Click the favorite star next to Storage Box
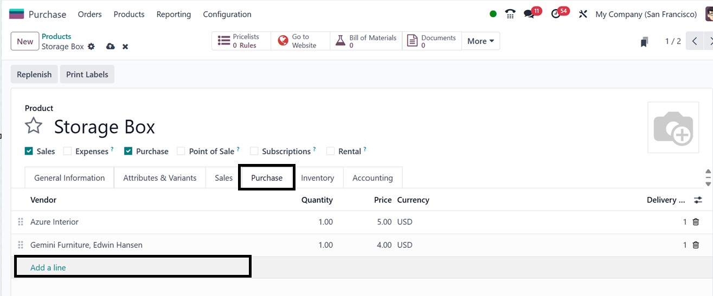The image size is (713, 296). [34, 127]
